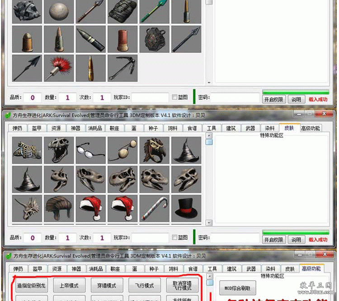Click 开启权限 in the top ammo window
Image resolution: width=339 pixels, height=301 pixels.
point(274,99)
